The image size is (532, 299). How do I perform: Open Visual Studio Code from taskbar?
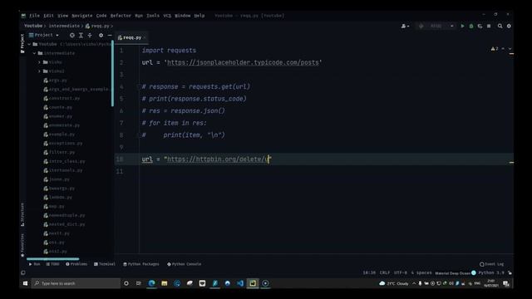tap(240, 283)
